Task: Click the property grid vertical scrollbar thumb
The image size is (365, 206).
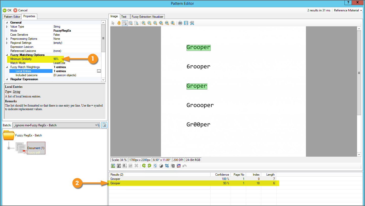Action: tap(103, 38)
